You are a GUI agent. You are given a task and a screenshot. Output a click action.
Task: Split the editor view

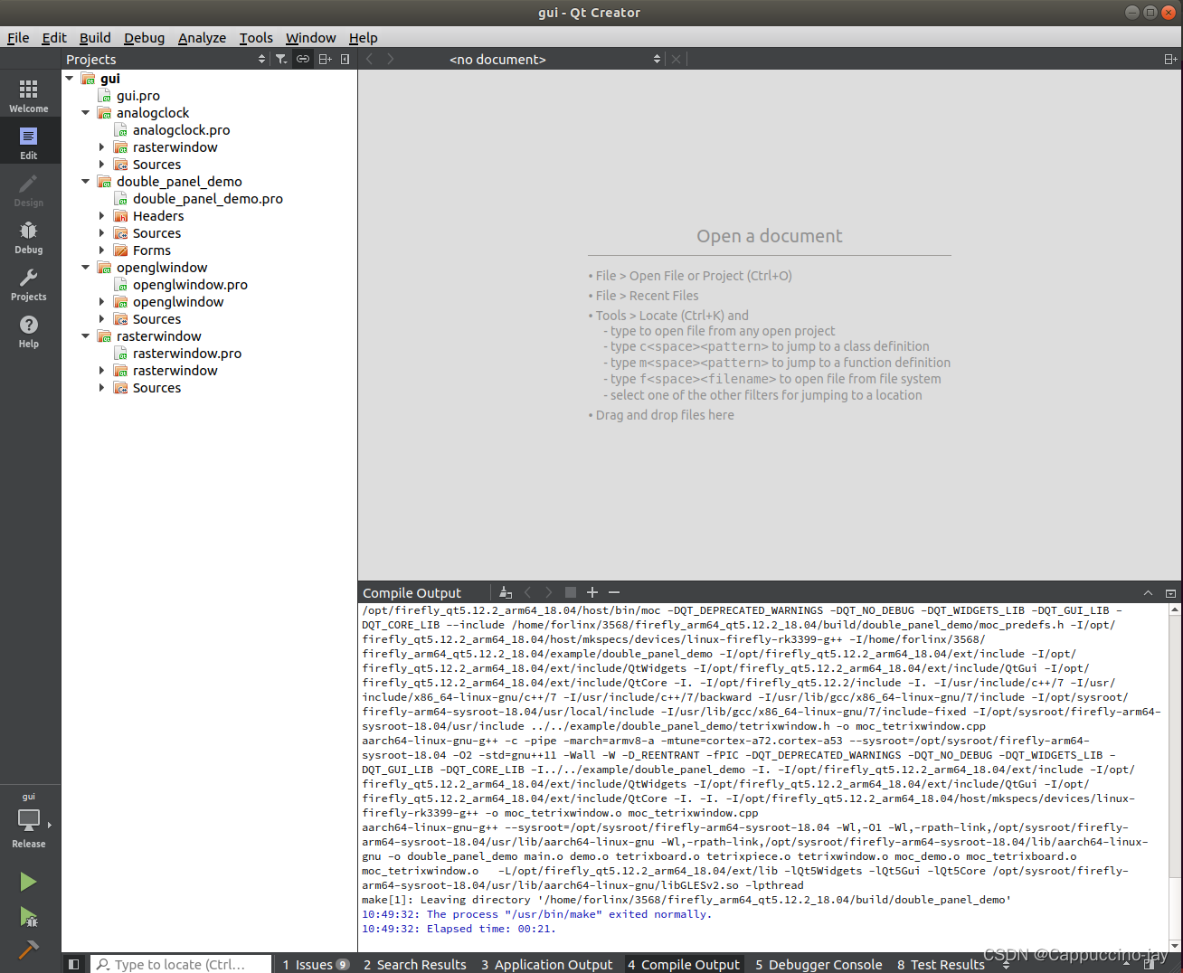click(x=1170, y=59)
